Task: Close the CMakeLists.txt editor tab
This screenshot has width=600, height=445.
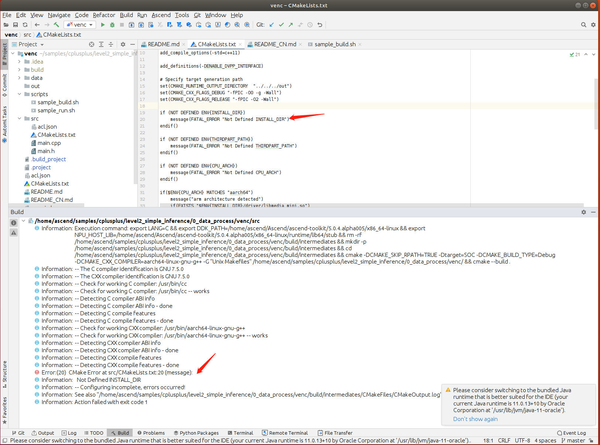Action: click(240, 44)
